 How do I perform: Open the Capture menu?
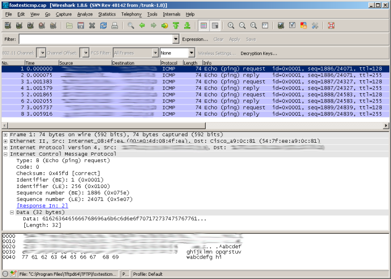pos(64,14)
